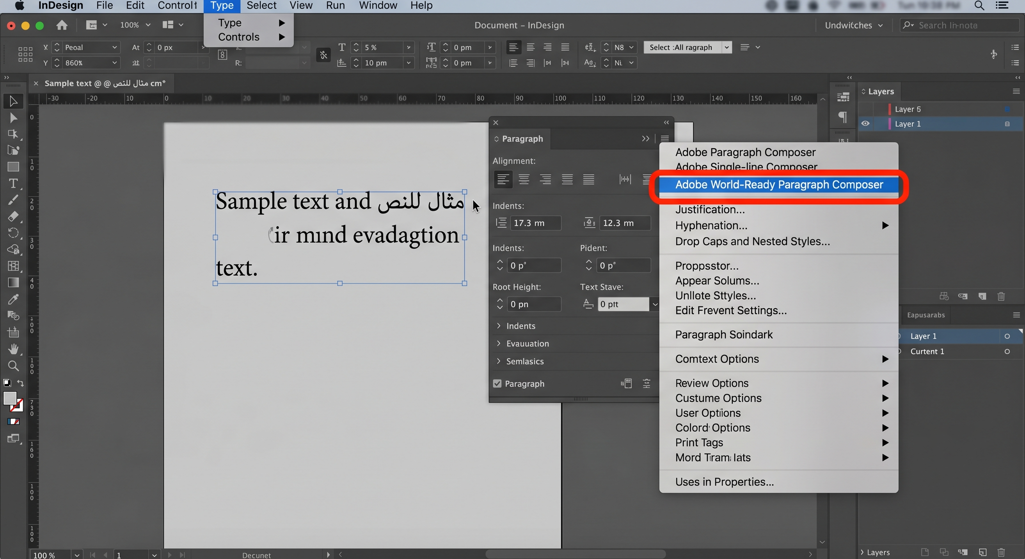Image resolution: width=1025 pixels, height=559 pixels.
Task: Choose Adobe World-Ready Paragraph Composer
Action: [779, 185]
